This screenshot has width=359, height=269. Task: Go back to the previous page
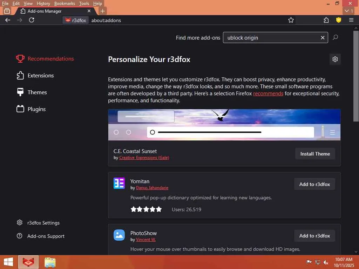click(x=8, y=20)
